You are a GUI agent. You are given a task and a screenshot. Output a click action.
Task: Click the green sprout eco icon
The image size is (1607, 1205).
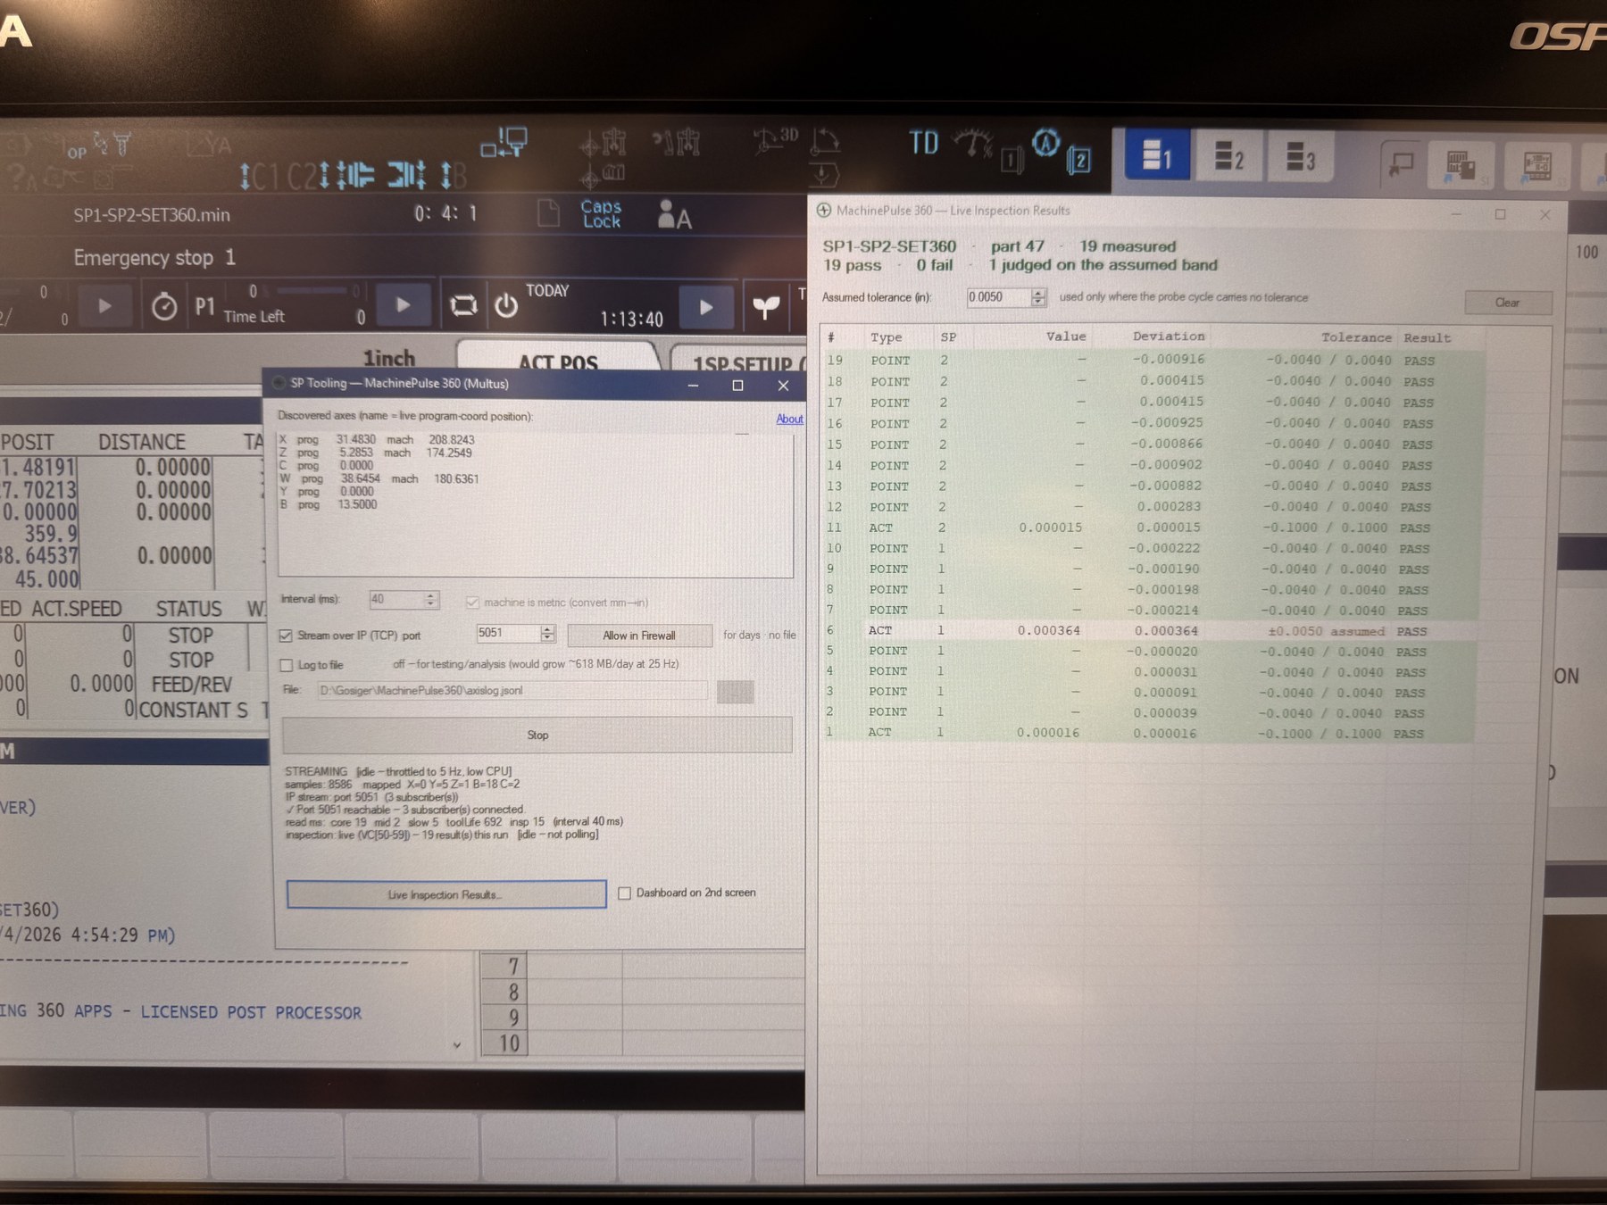tap(766, 307)
